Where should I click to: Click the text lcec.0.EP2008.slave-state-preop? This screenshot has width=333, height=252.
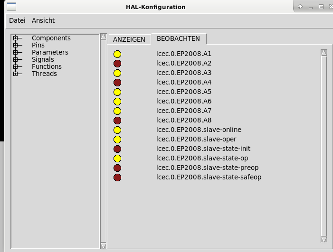[x=207, y=168]
